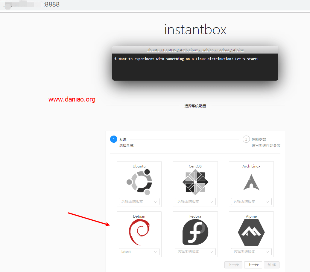Click the 选择系统配置 divider heading
This screenshot has width=310, height=272.
coord(195,106)
